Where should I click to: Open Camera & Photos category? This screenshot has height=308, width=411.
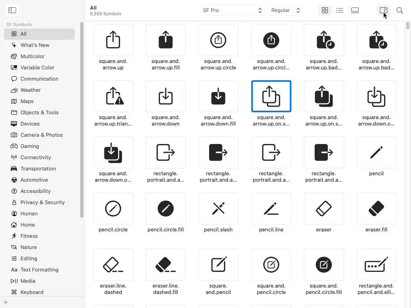pos(39,135)
